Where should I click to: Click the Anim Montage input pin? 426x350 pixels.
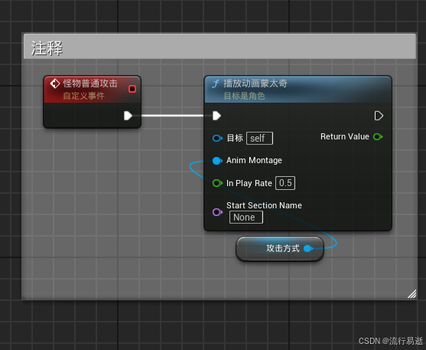[x=217, y=161]
